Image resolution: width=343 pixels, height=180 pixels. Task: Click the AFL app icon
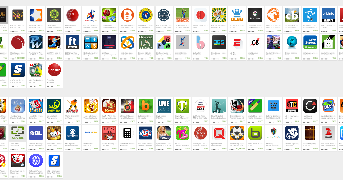point(146,133)
